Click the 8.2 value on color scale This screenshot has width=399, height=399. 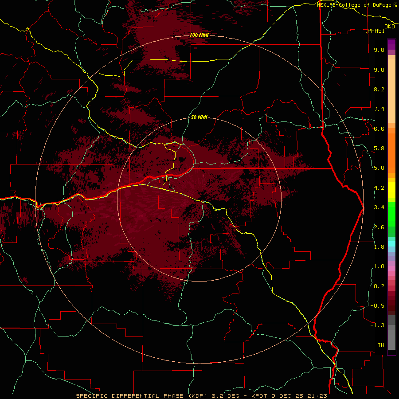tap(379, 89)
